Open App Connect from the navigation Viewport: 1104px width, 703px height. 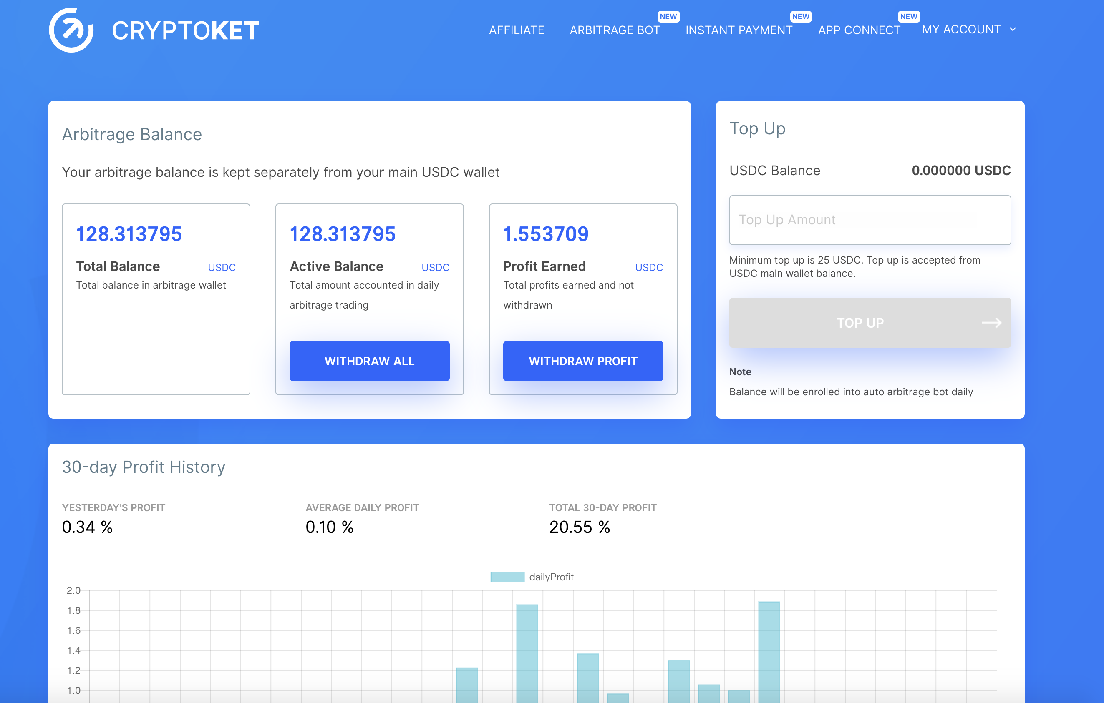[x=859, y=30]
